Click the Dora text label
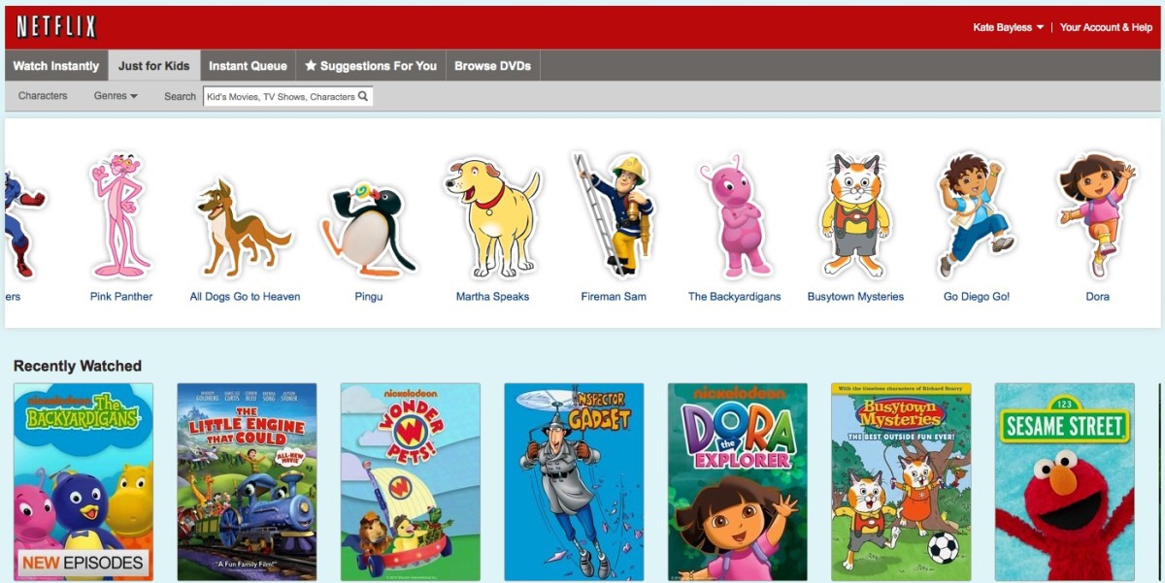1165x583 pixels. [1097, 297]
